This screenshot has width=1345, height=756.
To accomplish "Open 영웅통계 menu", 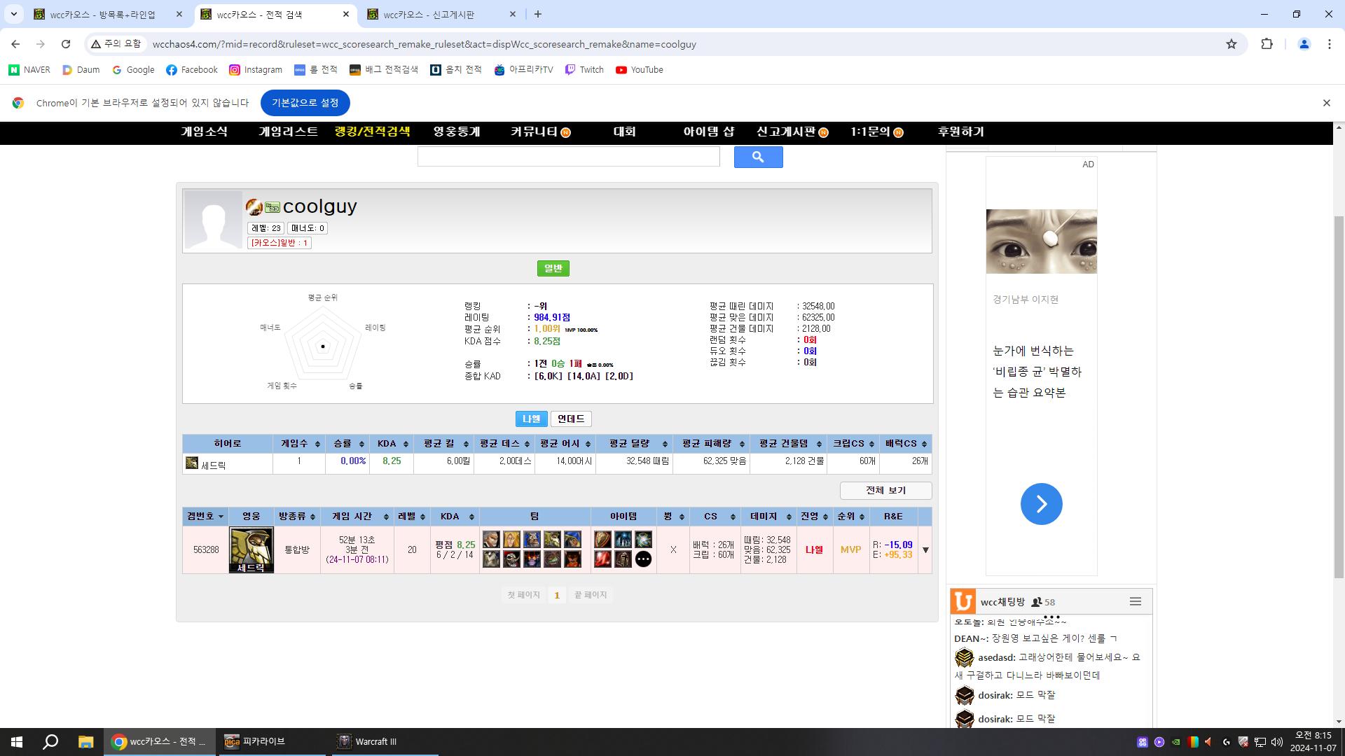I will pyautogui.click(x=456, y=132).
